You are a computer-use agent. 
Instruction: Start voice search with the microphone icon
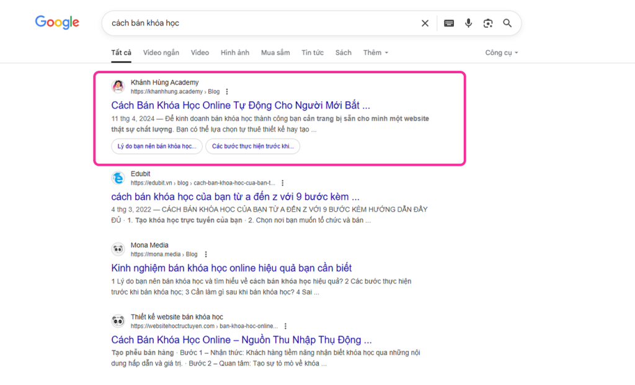pyautogui.click(x=469, y=23)
